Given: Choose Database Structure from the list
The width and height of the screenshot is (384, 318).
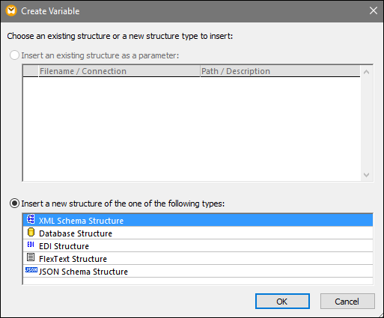Looking at the screenshot, I should coord(198,233).
